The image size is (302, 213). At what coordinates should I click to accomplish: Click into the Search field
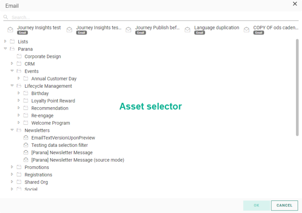(151, 17)
